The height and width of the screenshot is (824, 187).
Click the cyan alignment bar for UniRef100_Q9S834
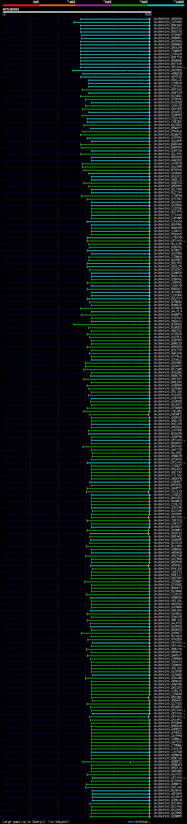[x=115, y=19]
